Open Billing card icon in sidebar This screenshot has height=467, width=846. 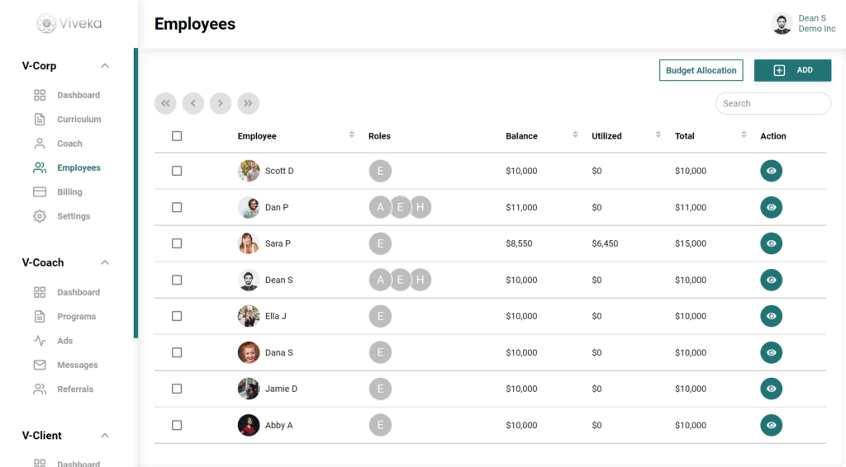[x=40, y=191]
